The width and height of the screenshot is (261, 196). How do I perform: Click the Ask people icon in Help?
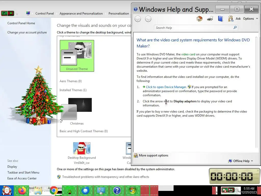point(231,18)
